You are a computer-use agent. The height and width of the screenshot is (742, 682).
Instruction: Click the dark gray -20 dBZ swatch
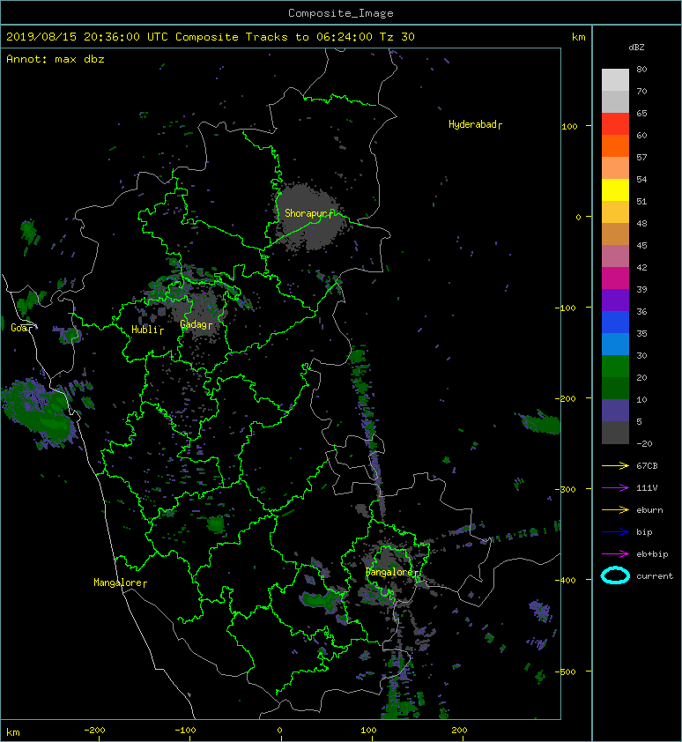[x=615, y=433]
